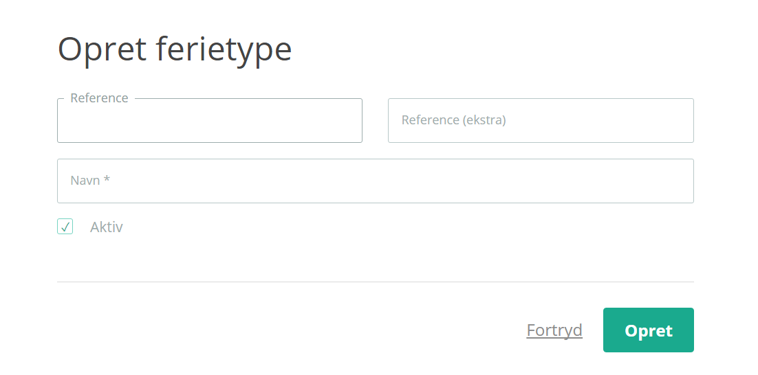Focus the Reference input field

click(210, 121)
